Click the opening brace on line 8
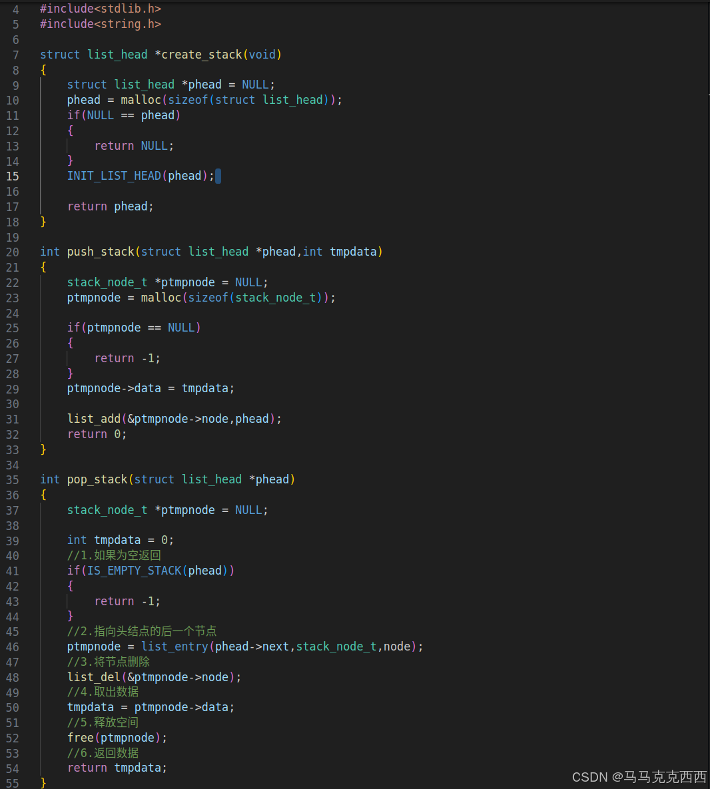Screen dimensions: 710x789 click(43, 69)
